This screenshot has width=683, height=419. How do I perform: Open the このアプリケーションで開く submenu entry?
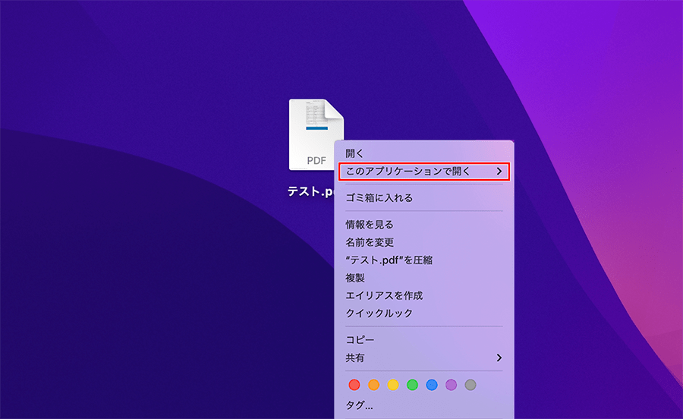pyautogui.click(x=423, y=172)
